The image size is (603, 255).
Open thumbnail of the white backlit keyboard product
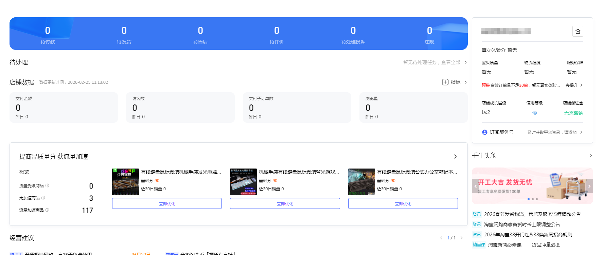(x=243, y=182)
